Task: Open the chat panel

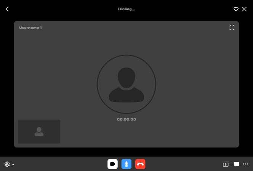Action: pos(236,164)
